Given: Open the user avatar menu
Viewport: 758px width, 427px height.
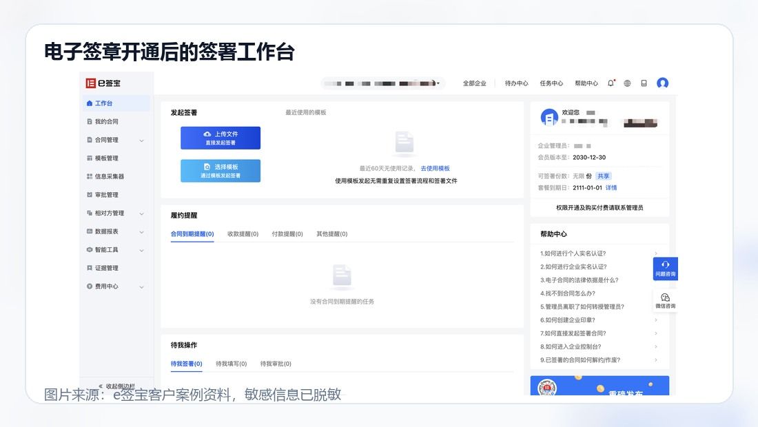Looking at the screenshot, I should coord(662,83).
